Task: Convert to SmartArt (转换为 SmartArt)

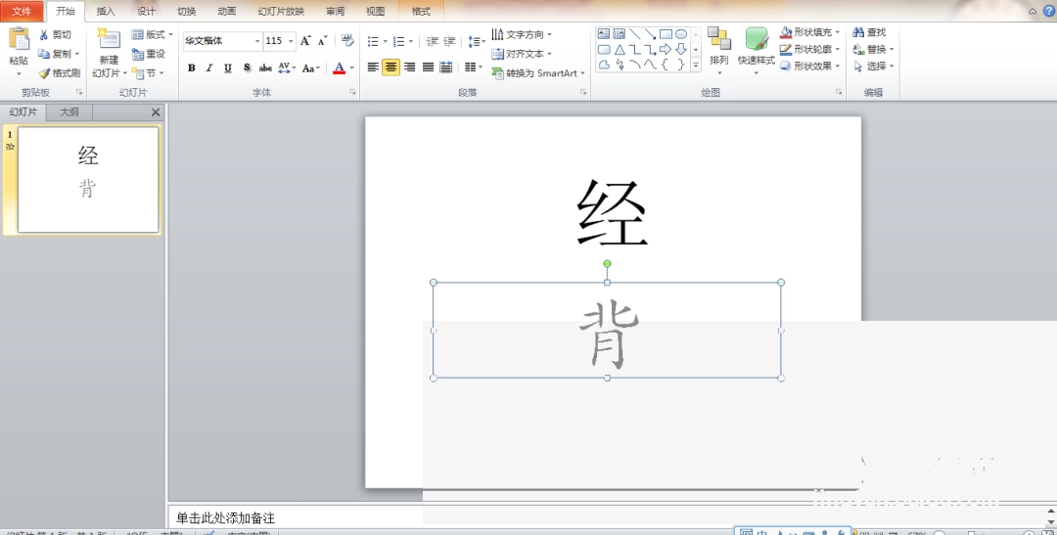Action: point(538,72)
